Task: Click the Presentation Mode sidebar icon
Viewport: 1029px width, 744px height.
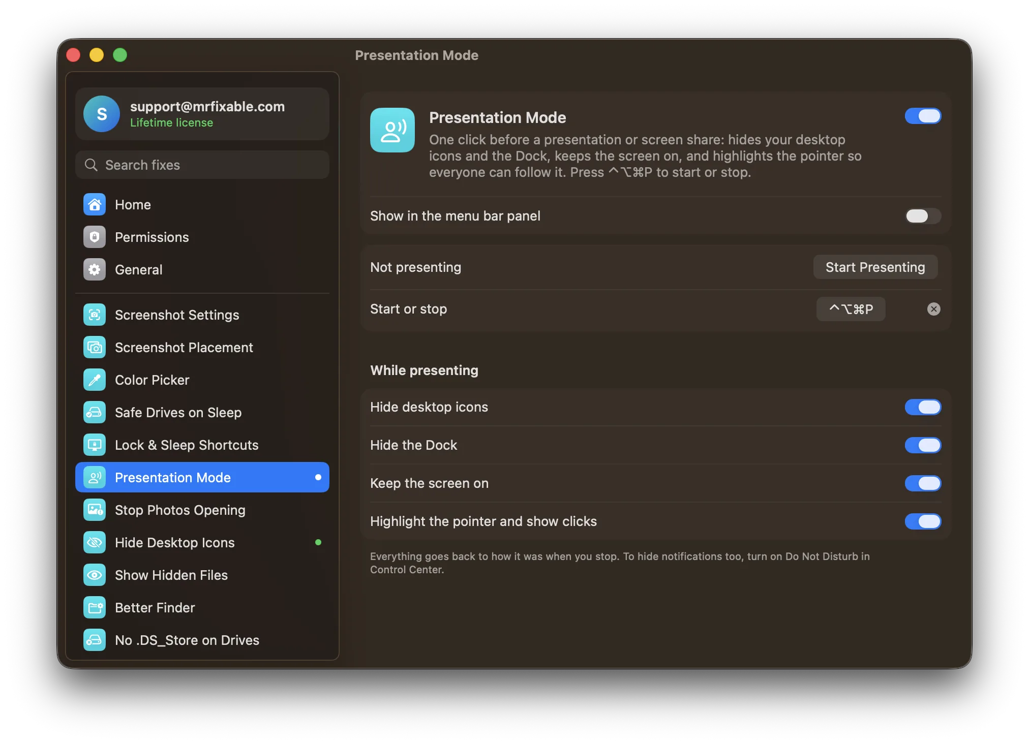Action: click(x=95, y=478)
